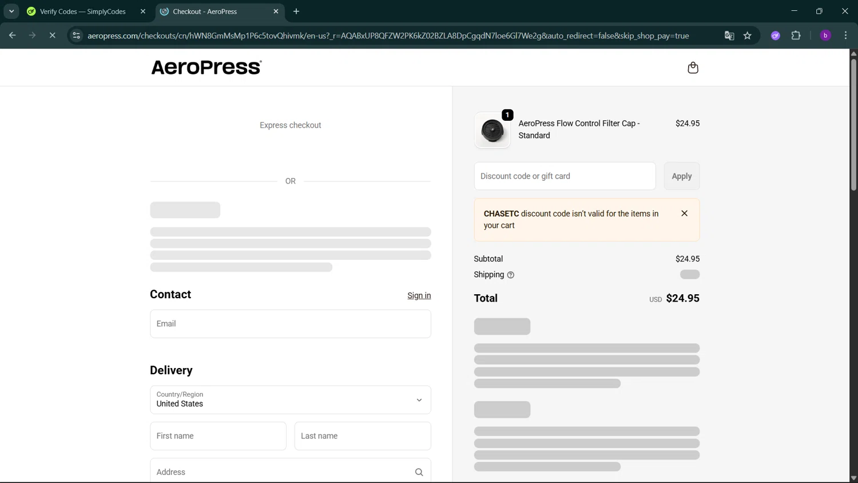The height and width of the screenshot is (483, 858).
Task: Select the Checkout - AeroPress tab
Action: [219, 11]
